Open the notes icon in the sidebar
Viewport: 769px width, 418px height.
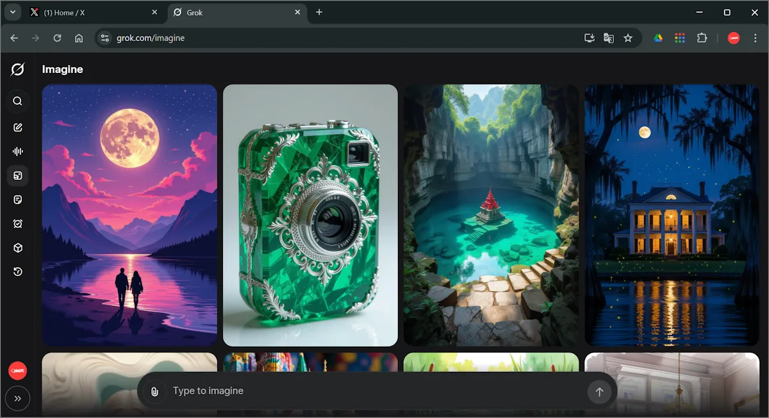tap(18, 200)
